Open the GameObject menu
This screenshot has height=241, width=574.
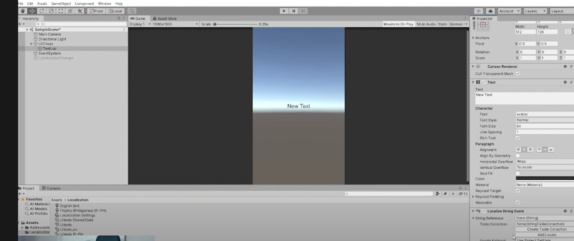coord(61,4)
